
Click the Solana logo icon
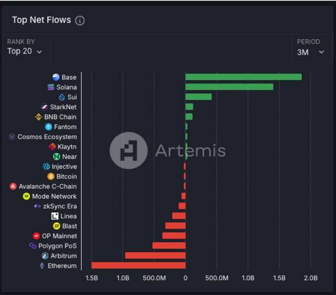[51, 87]
